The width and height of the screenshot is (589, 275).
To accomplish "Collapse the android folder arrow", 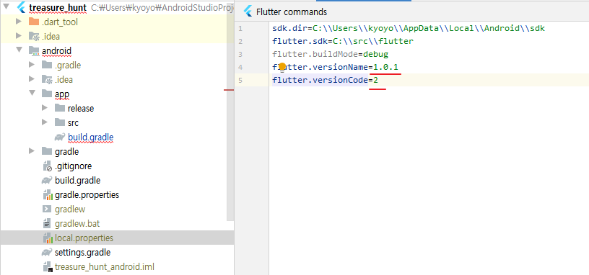I will pos(19,50).
